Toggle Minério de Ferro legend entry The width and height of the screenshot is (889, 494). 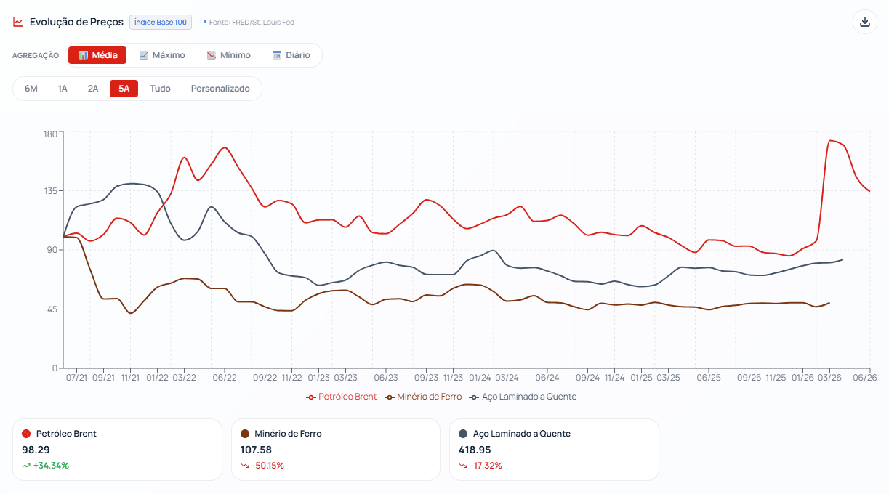423,397
